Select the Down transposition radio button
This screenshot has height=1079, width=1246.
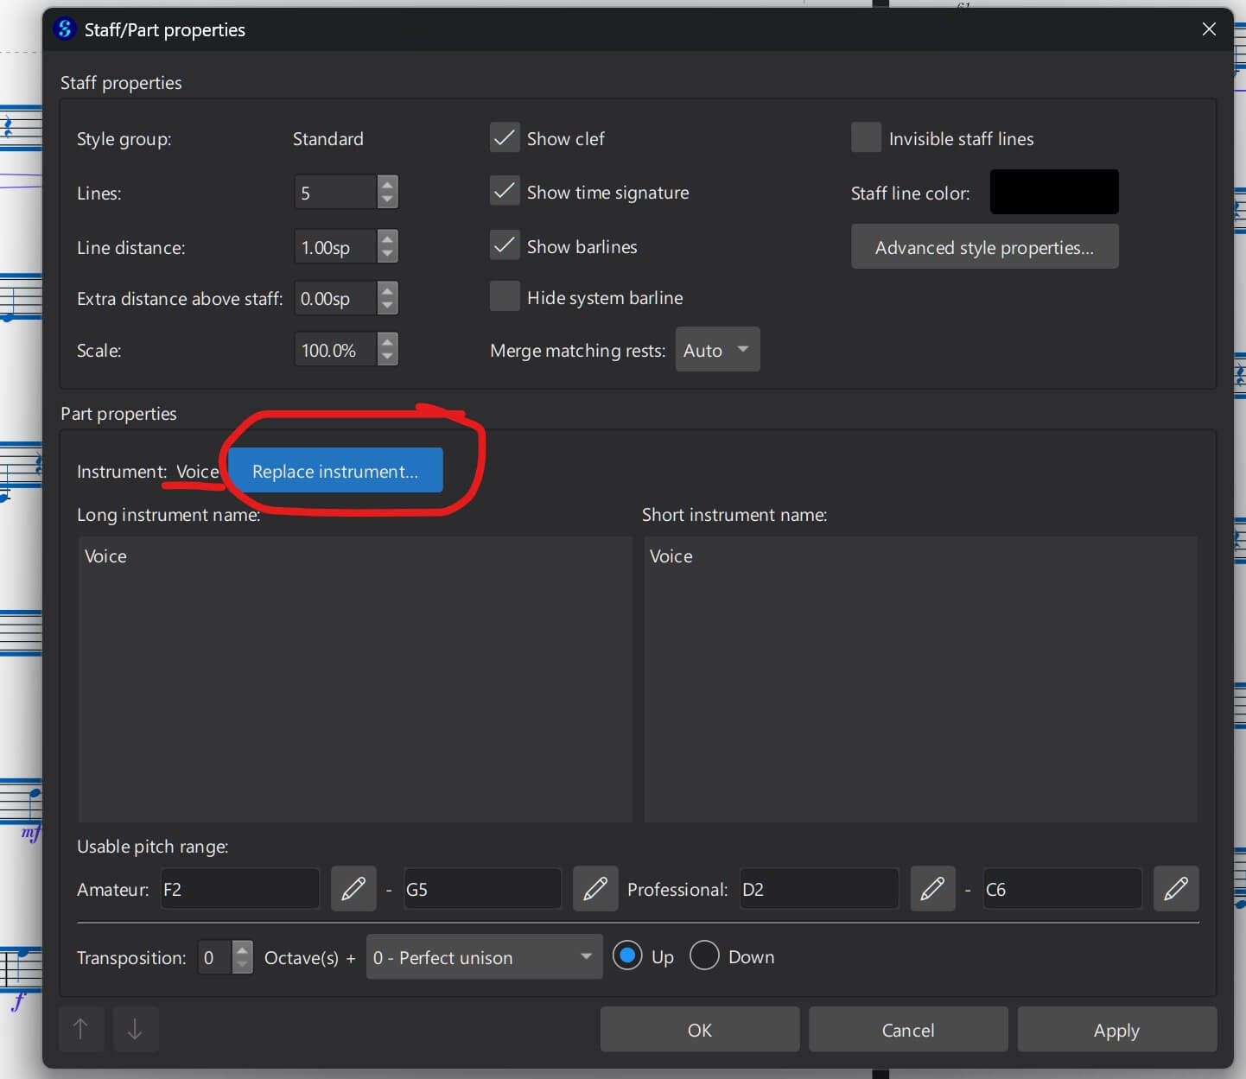[704, 956]
